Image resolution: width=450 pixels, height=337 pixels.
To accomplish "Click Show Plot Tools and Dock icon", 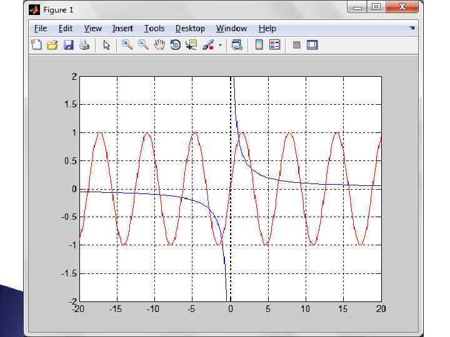I will [312, 45].
